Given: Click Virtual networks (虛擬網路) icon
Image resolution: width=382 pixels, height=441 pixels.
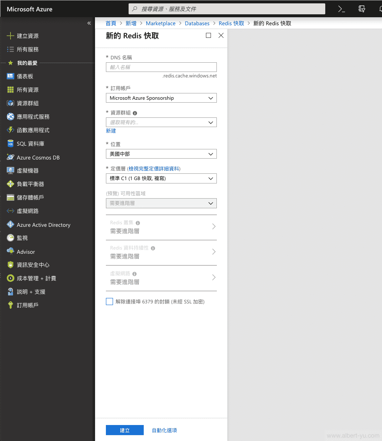Looking at the screenshot, I should (11, 211).
